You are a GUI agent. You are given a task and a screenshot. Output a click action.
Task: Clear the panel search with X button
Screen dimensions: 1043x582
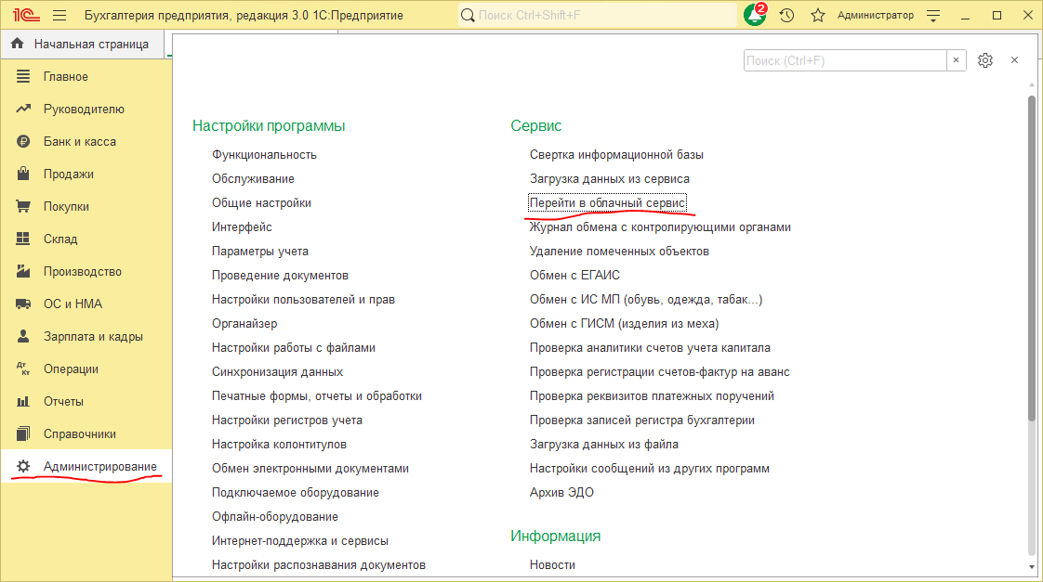tap(957, 60)
